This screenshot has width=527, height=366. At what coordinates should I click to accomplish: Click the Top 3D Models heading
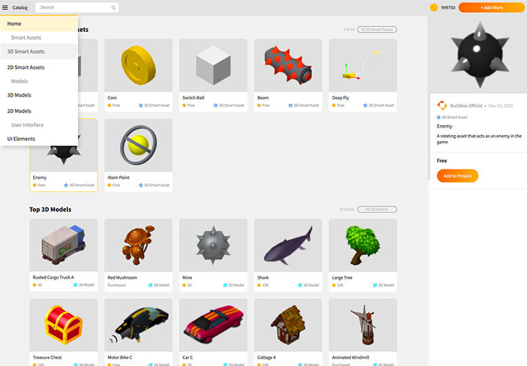(x=50, y=209)
